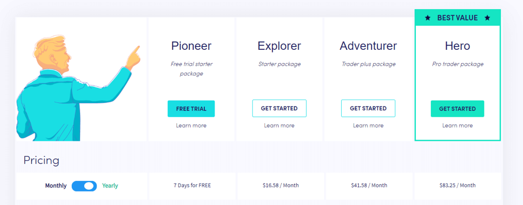Click the Pioneer plan title
This screenshot has height=205, width=523.
pyautogui.click(x=191, y=46)
